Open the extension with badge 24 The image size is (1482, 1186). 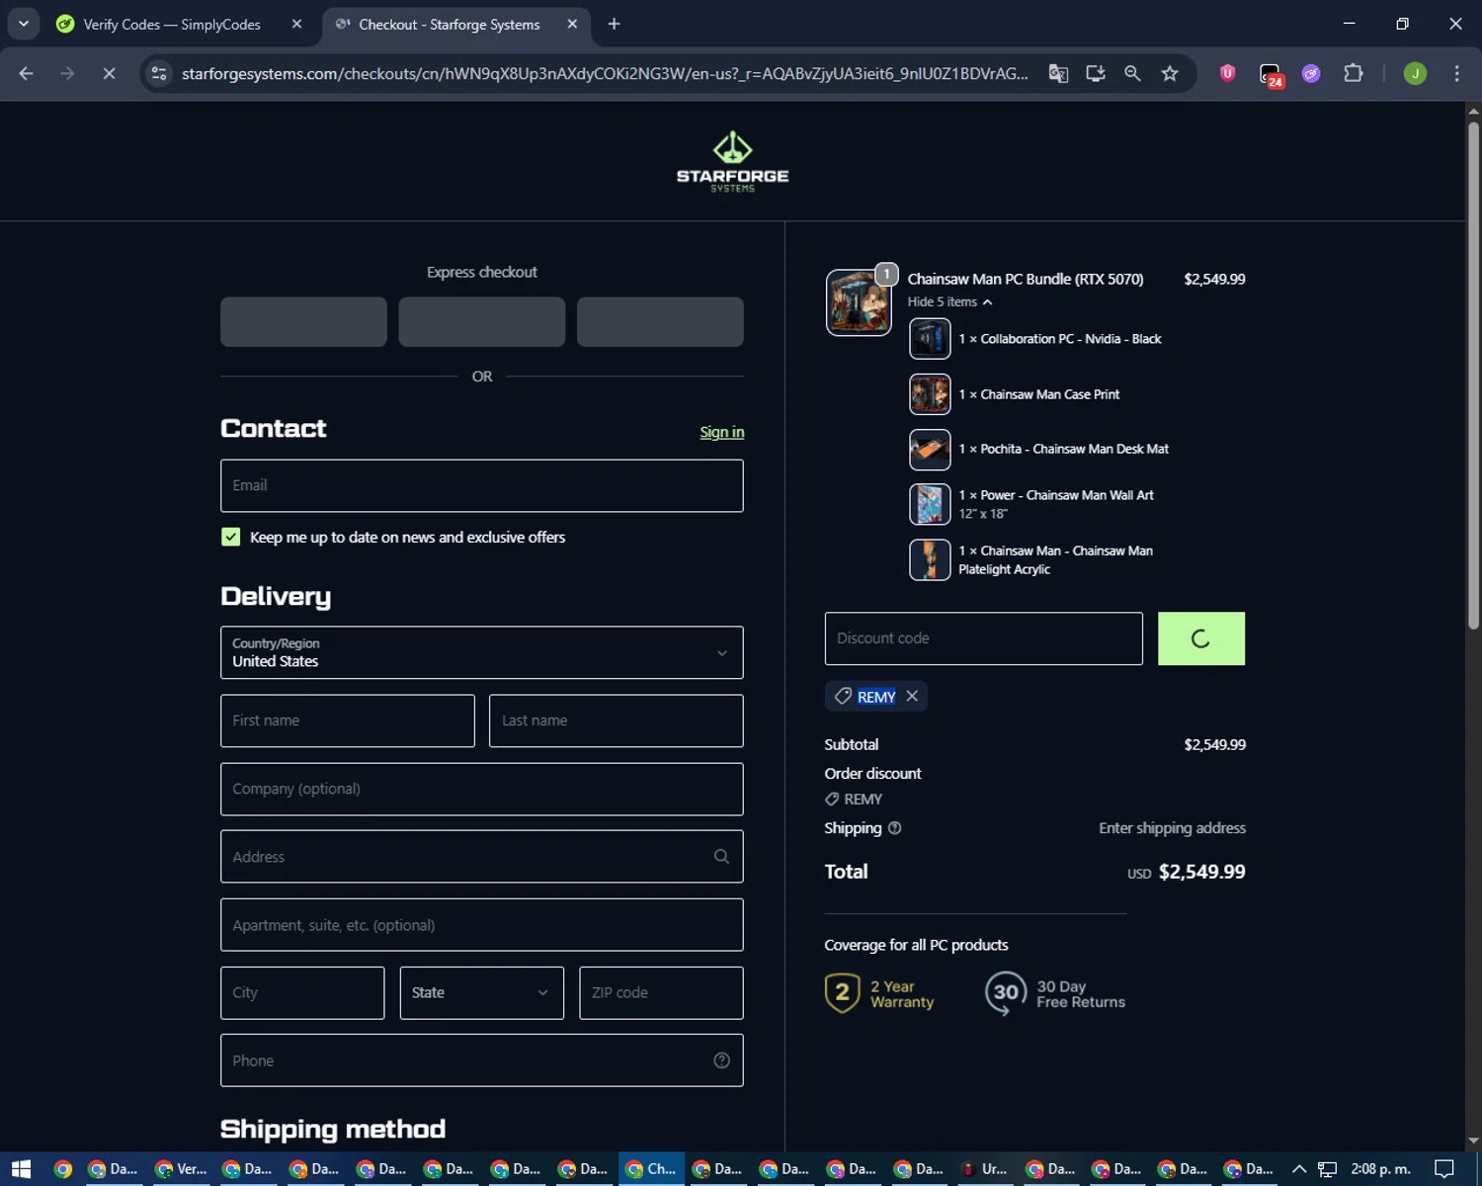[1271, 74]
